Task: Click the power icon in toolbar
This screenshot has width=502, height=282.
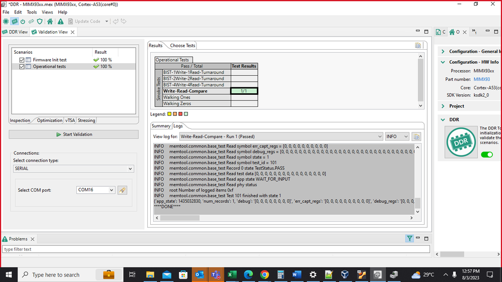Action: [x=23, y=22]
